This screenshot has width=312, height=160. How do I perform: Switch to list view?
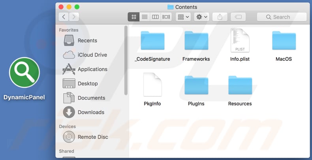145,17
